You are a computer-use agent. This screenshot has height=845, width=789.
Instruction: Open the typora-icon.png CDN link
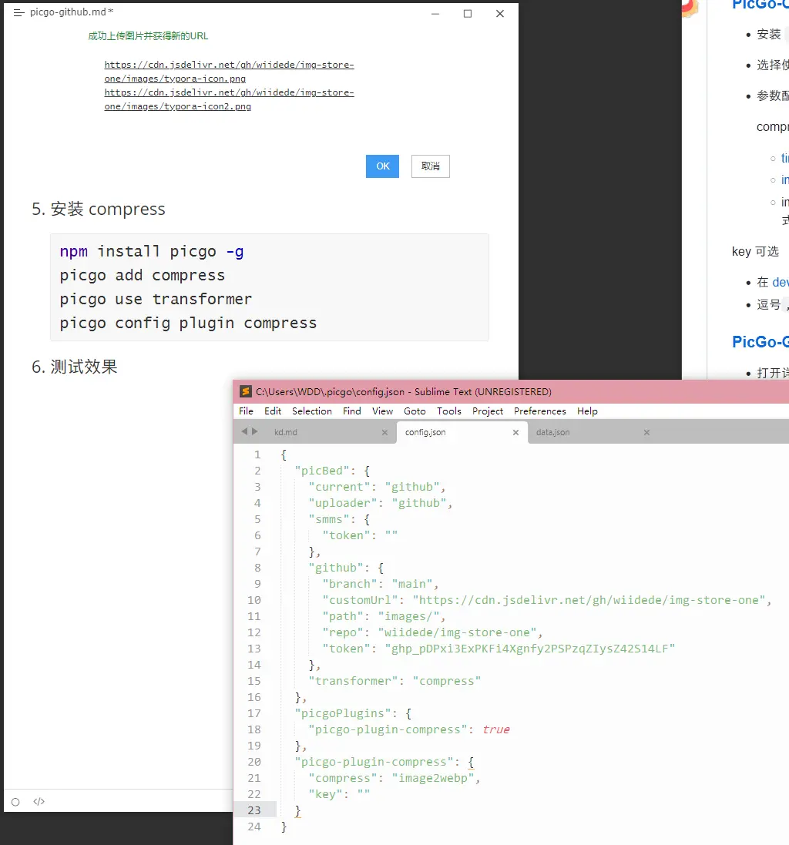point(229,72)
